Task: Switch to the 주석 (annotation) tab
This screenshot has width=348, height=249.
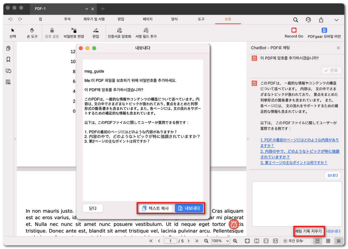Action: (67, 19)
